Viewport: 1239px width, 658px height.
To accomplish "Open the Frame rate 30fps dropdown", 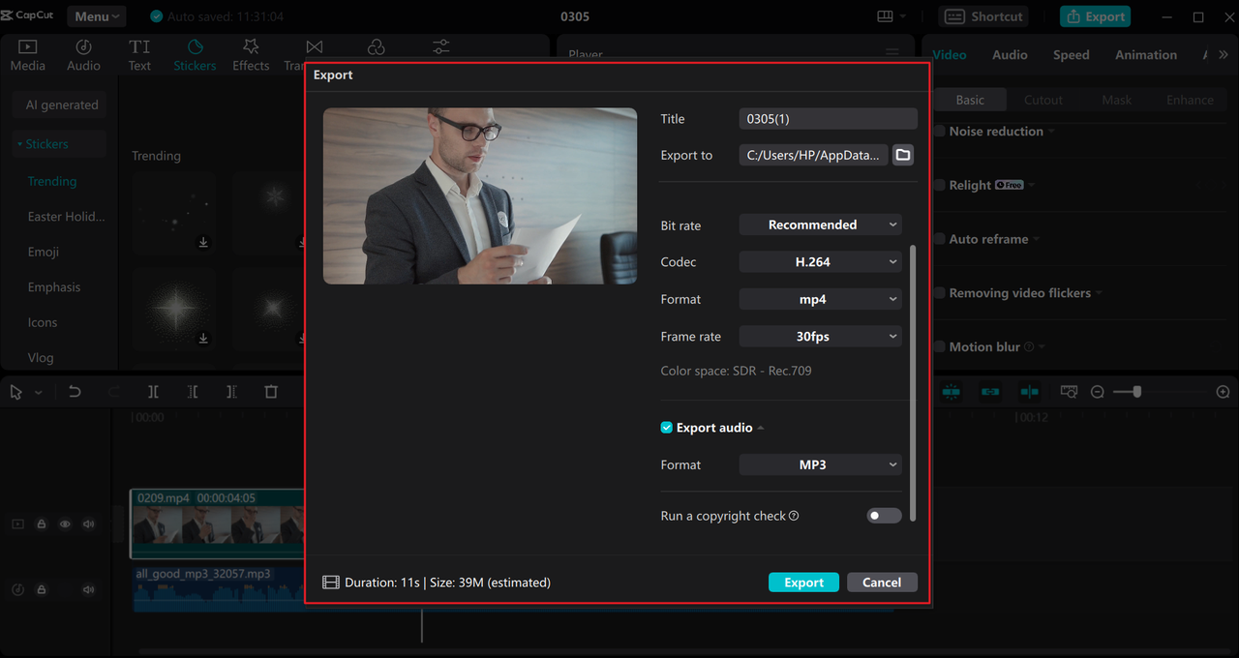I will pos(820,337).
